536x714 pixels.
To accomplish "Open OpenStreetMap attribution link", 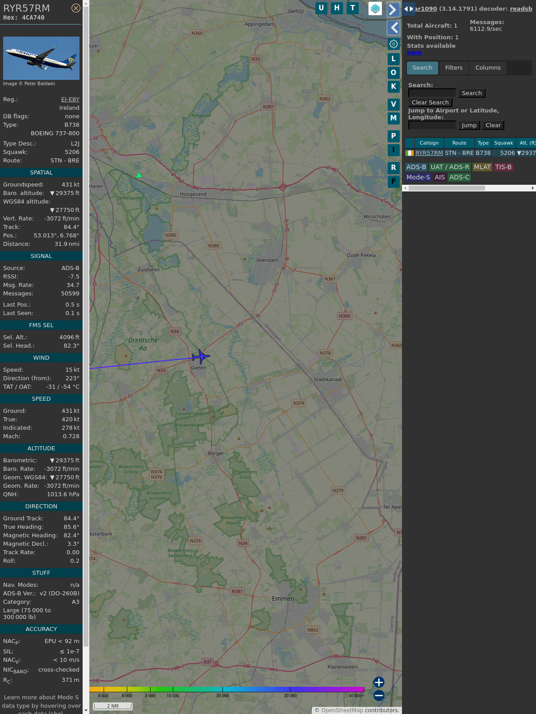I will (342, 710).
